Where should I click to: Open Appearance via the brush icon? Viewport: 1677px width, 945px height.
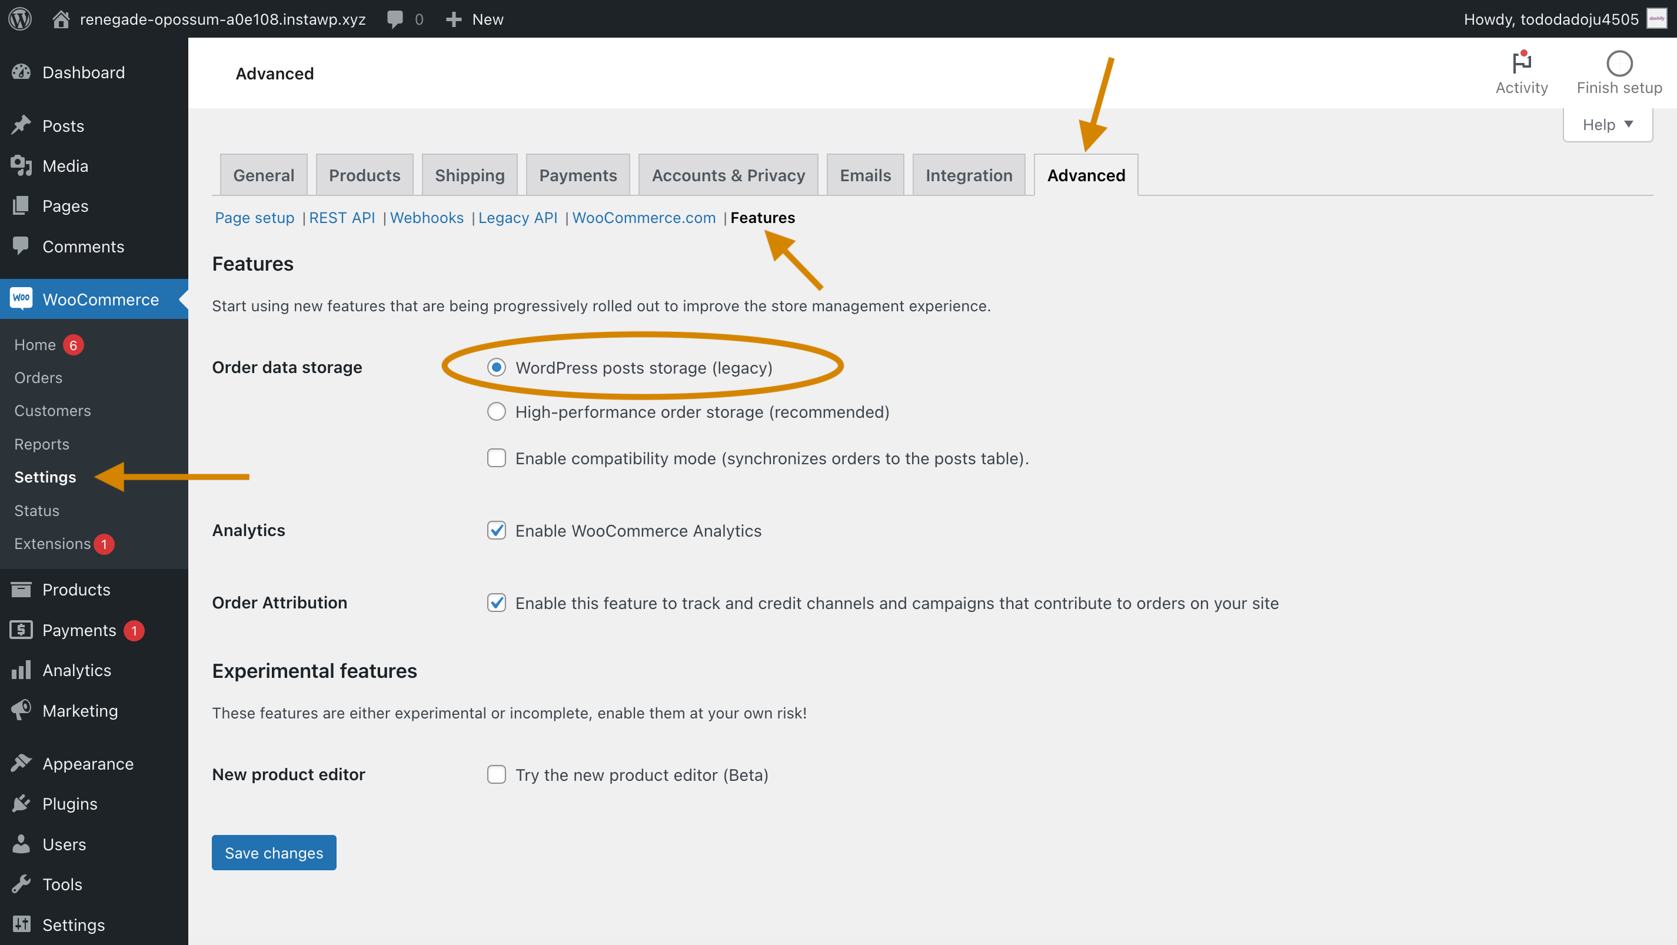tap(21, 763)
